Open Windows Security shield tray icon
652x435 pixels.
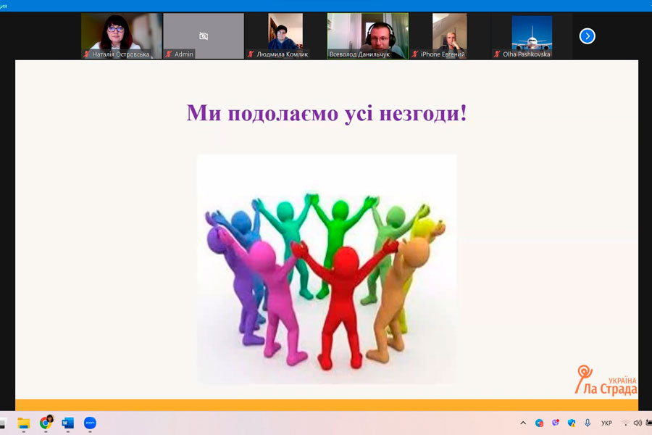tap(572, 423)
